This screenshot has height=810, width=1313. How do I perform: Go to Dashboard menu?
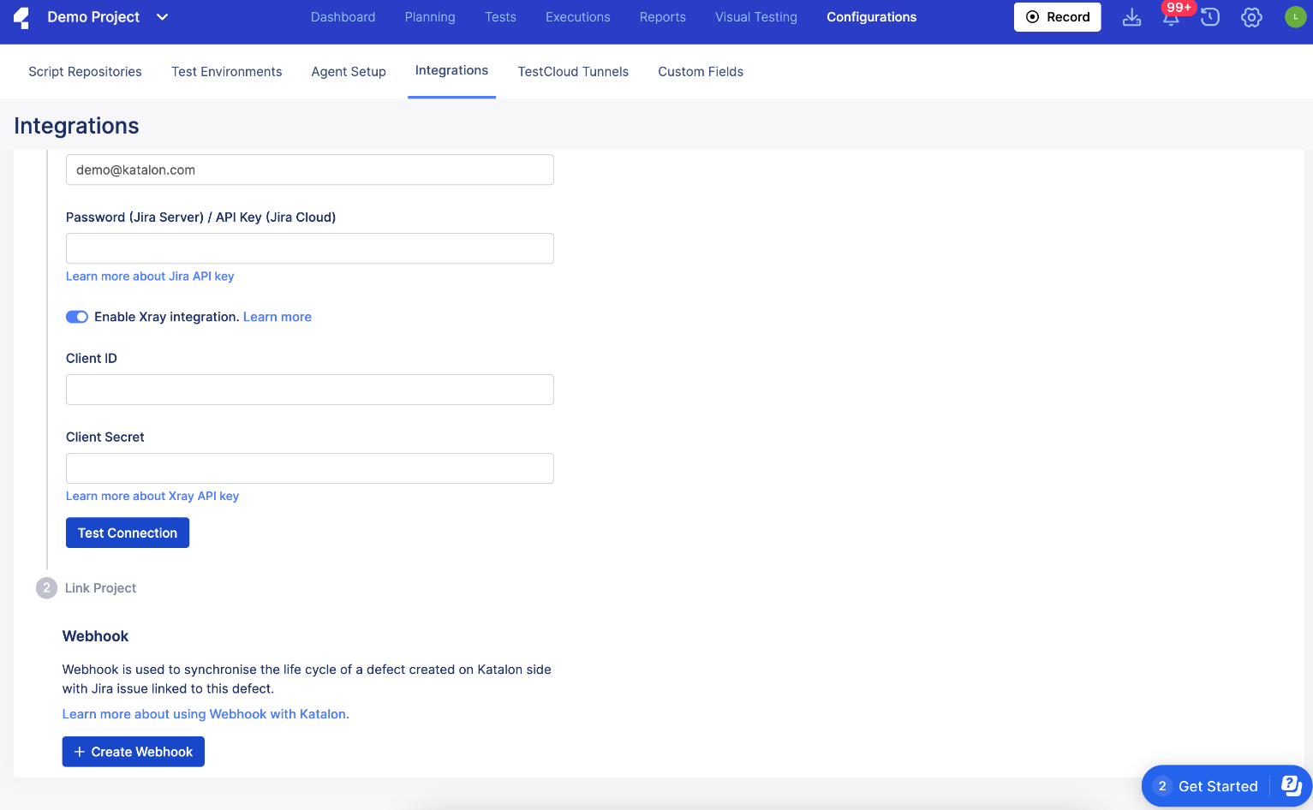pyautogui.click(x=343, y=17)
